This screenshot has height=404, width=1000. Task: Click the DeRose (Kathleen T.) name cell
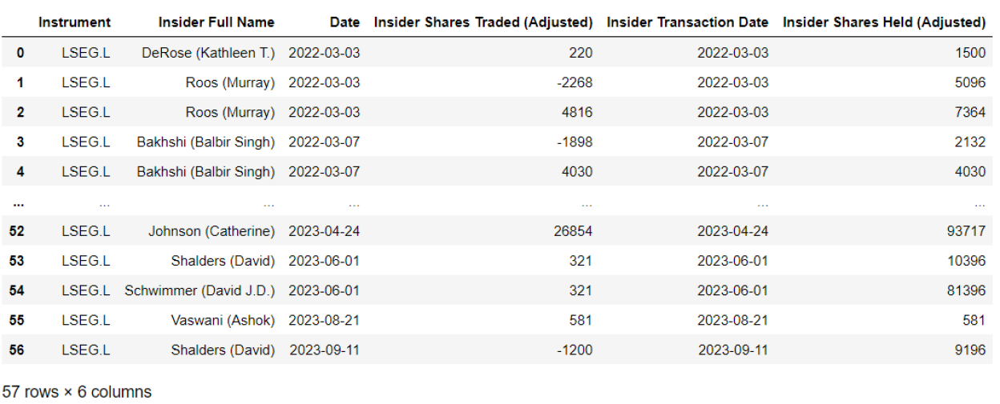coord(208,53)
